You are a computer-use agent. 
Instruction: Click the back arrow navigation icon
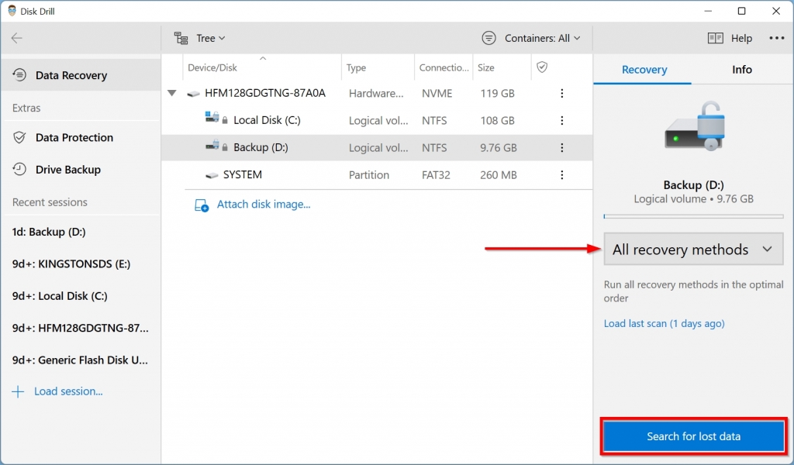point(17,38)
